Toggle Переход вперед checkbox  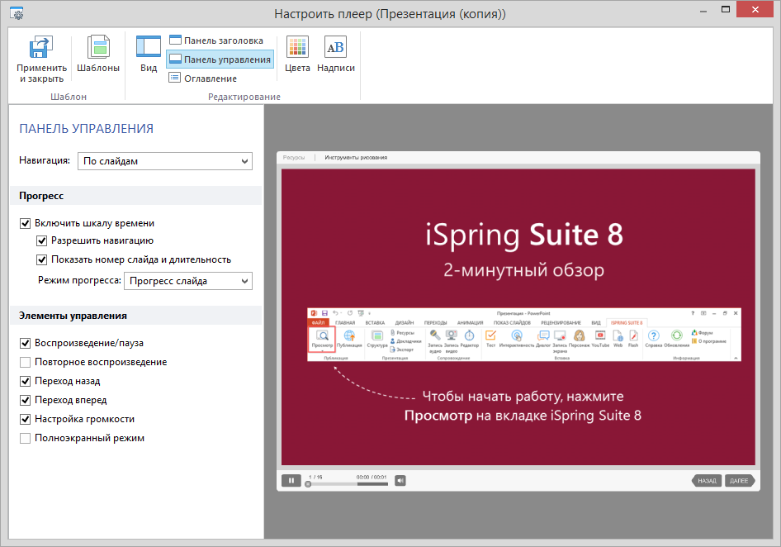click(x=25, y=400)
